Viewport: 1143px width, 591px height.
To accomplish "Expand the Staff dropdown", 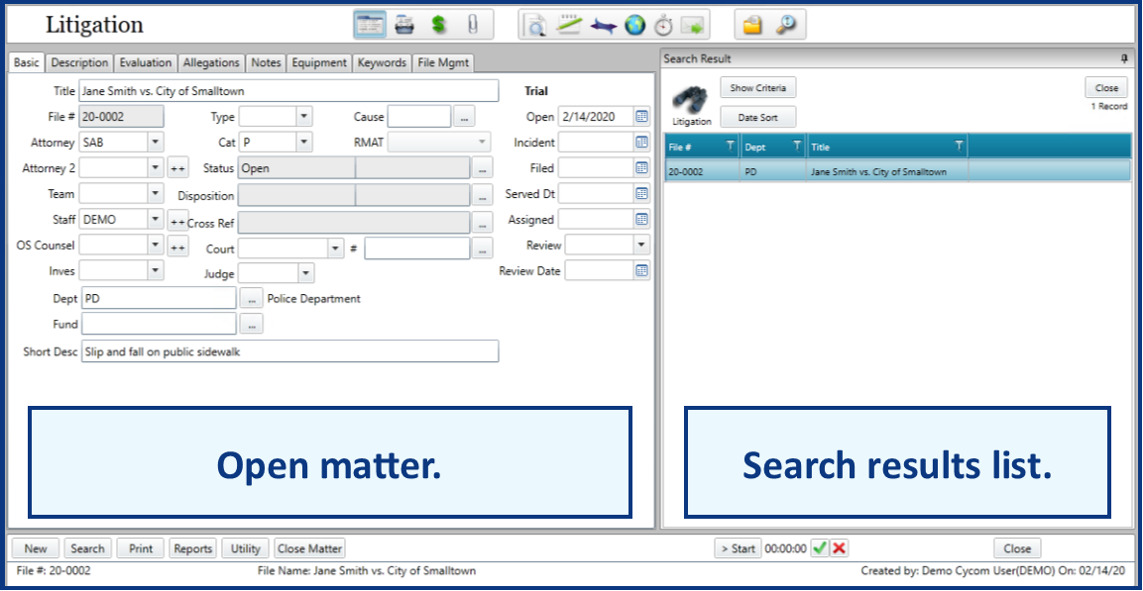I will click(156, 219).
